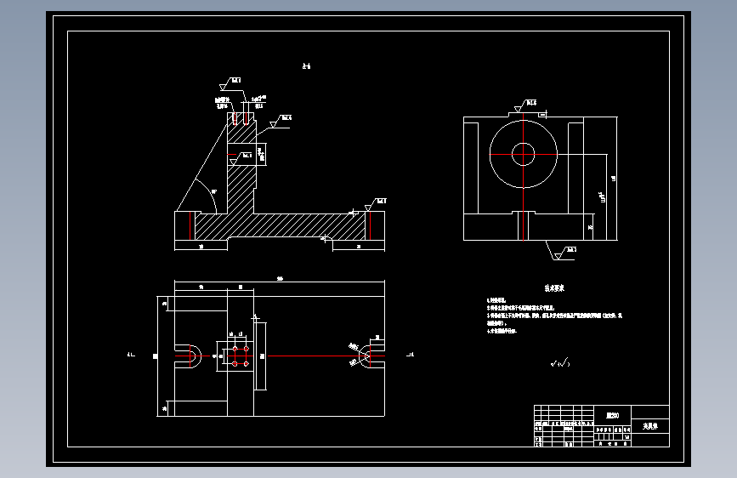Select the section view label above the sectional drawing
The height and width of the screenshot is (478, 737).
[306, 66]
